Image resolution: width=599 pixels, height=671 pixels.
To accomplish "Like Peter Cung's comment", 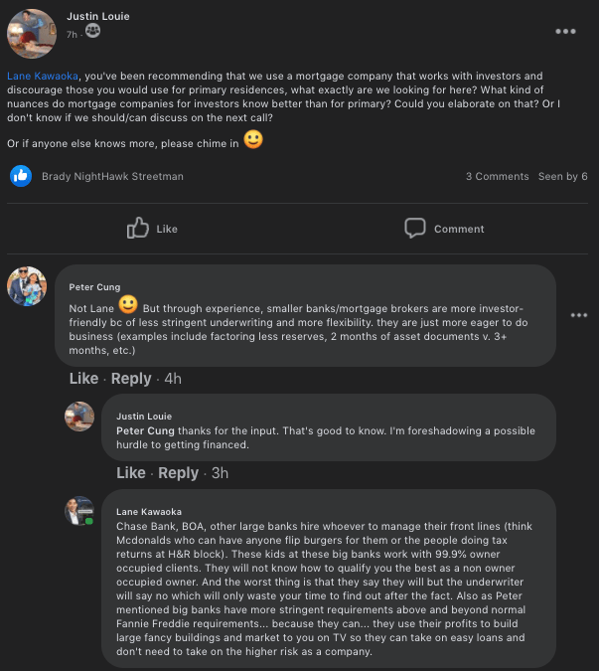I will click(83, 379).
